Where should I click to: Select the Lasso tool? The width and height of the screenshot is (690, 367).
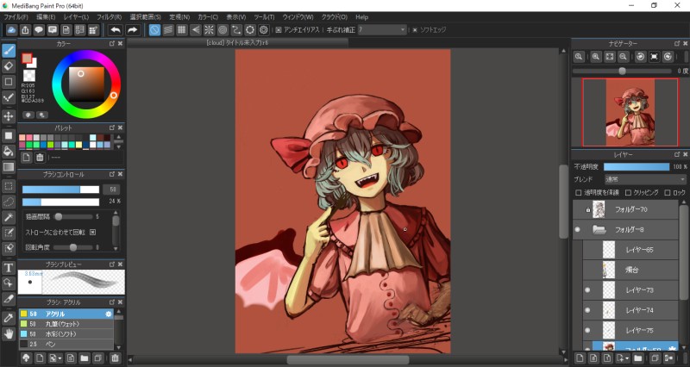tap(9, 202)
